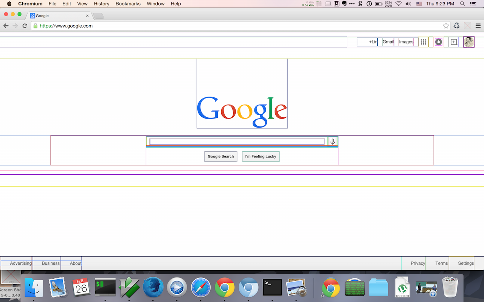Viewport: 484px width, 302px height.
Task: Click the forward navigation arrow
Action: (15, 26)
